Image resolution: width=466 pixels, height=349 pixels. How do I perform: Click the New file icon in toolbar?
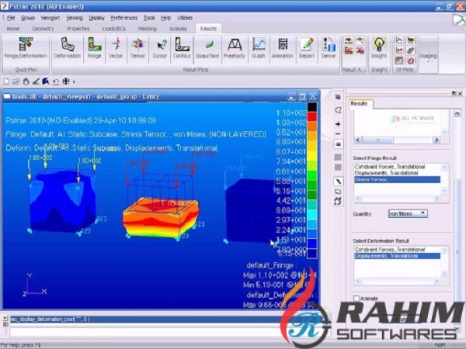(6, 81)
